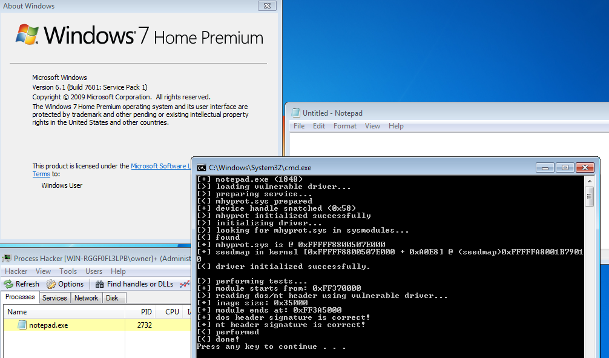
Task: Open the Microsoft Software License link
Action: (x=161, y=166)
